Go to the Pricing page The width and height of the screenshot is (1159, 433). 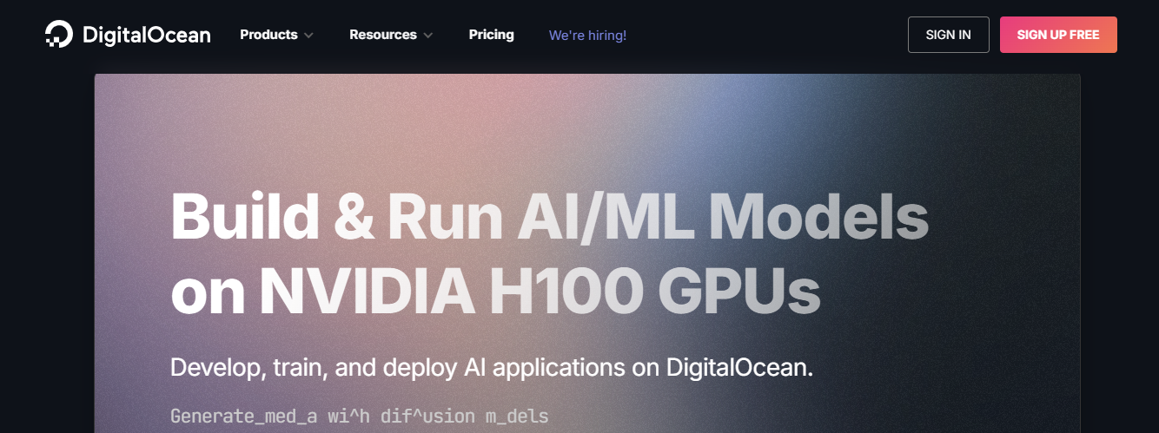(x=492, y=35)
